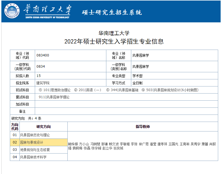Click the 招生院系 label cell

[x=22, y=83]
